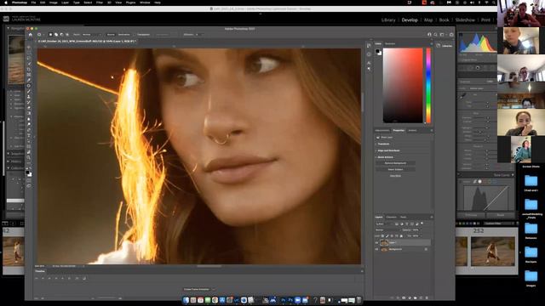Open Patch mode Normal dropdown

92,35
